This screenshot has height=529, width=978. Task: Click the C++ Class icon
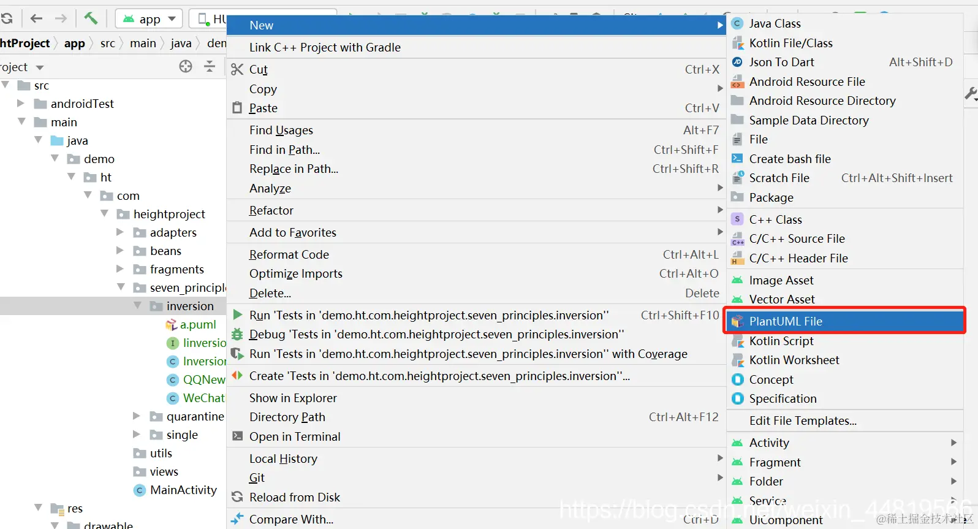pos(738,219)
